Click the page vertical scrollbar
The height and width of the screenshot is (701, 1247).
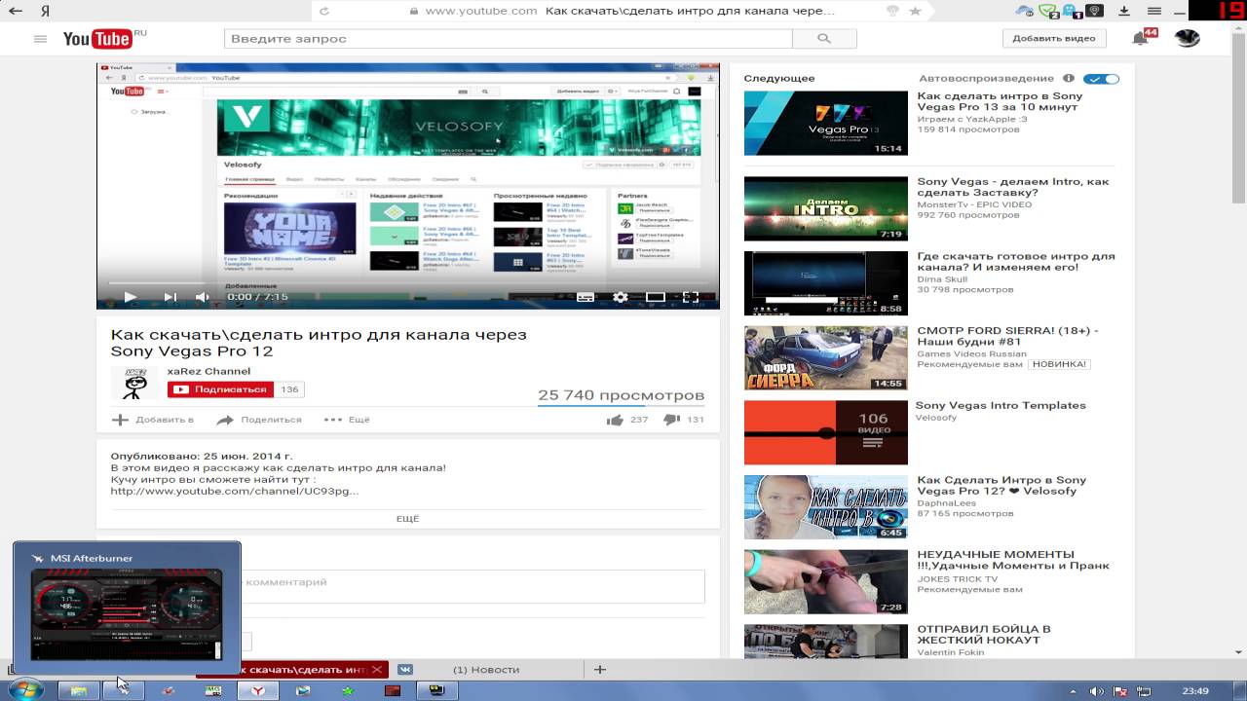click(1239, 341)
